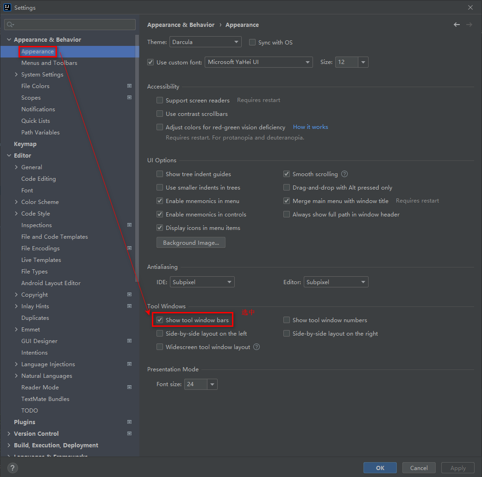Click Background Image... button
482x477 pixels.
coord(191,242)
